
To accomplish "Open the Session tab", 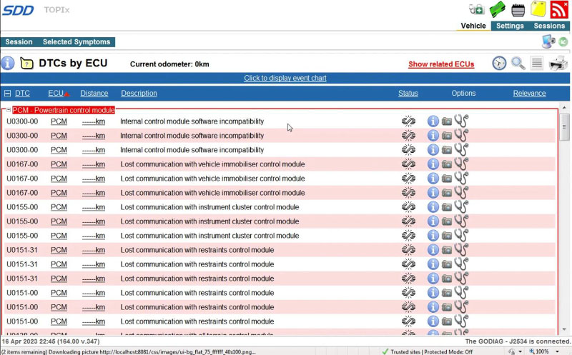I will click(19, 42).
